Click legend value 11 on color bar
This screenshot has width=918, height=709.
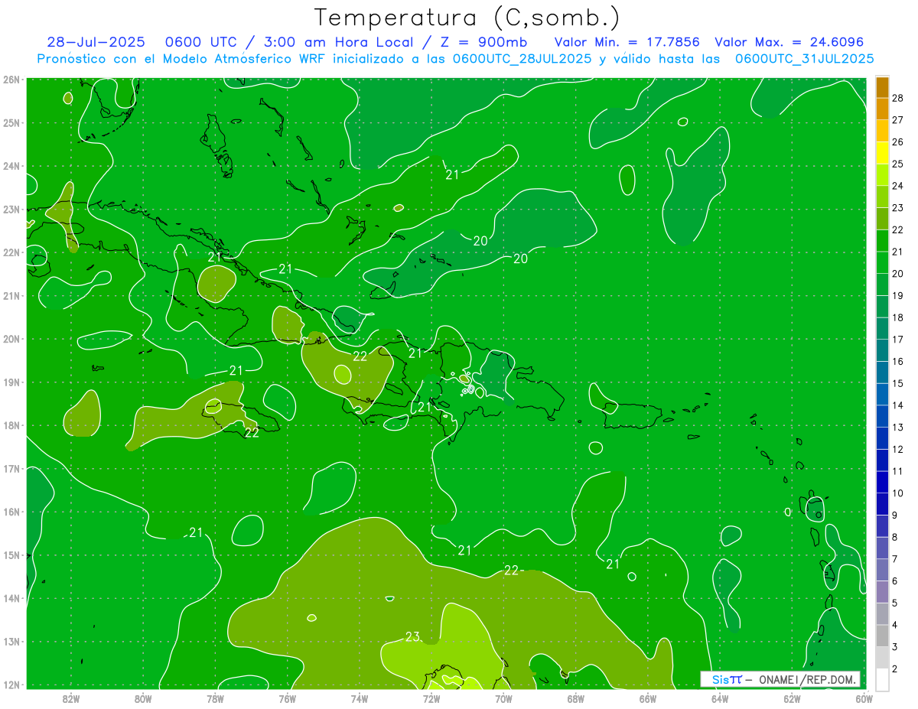pos(898,471)
